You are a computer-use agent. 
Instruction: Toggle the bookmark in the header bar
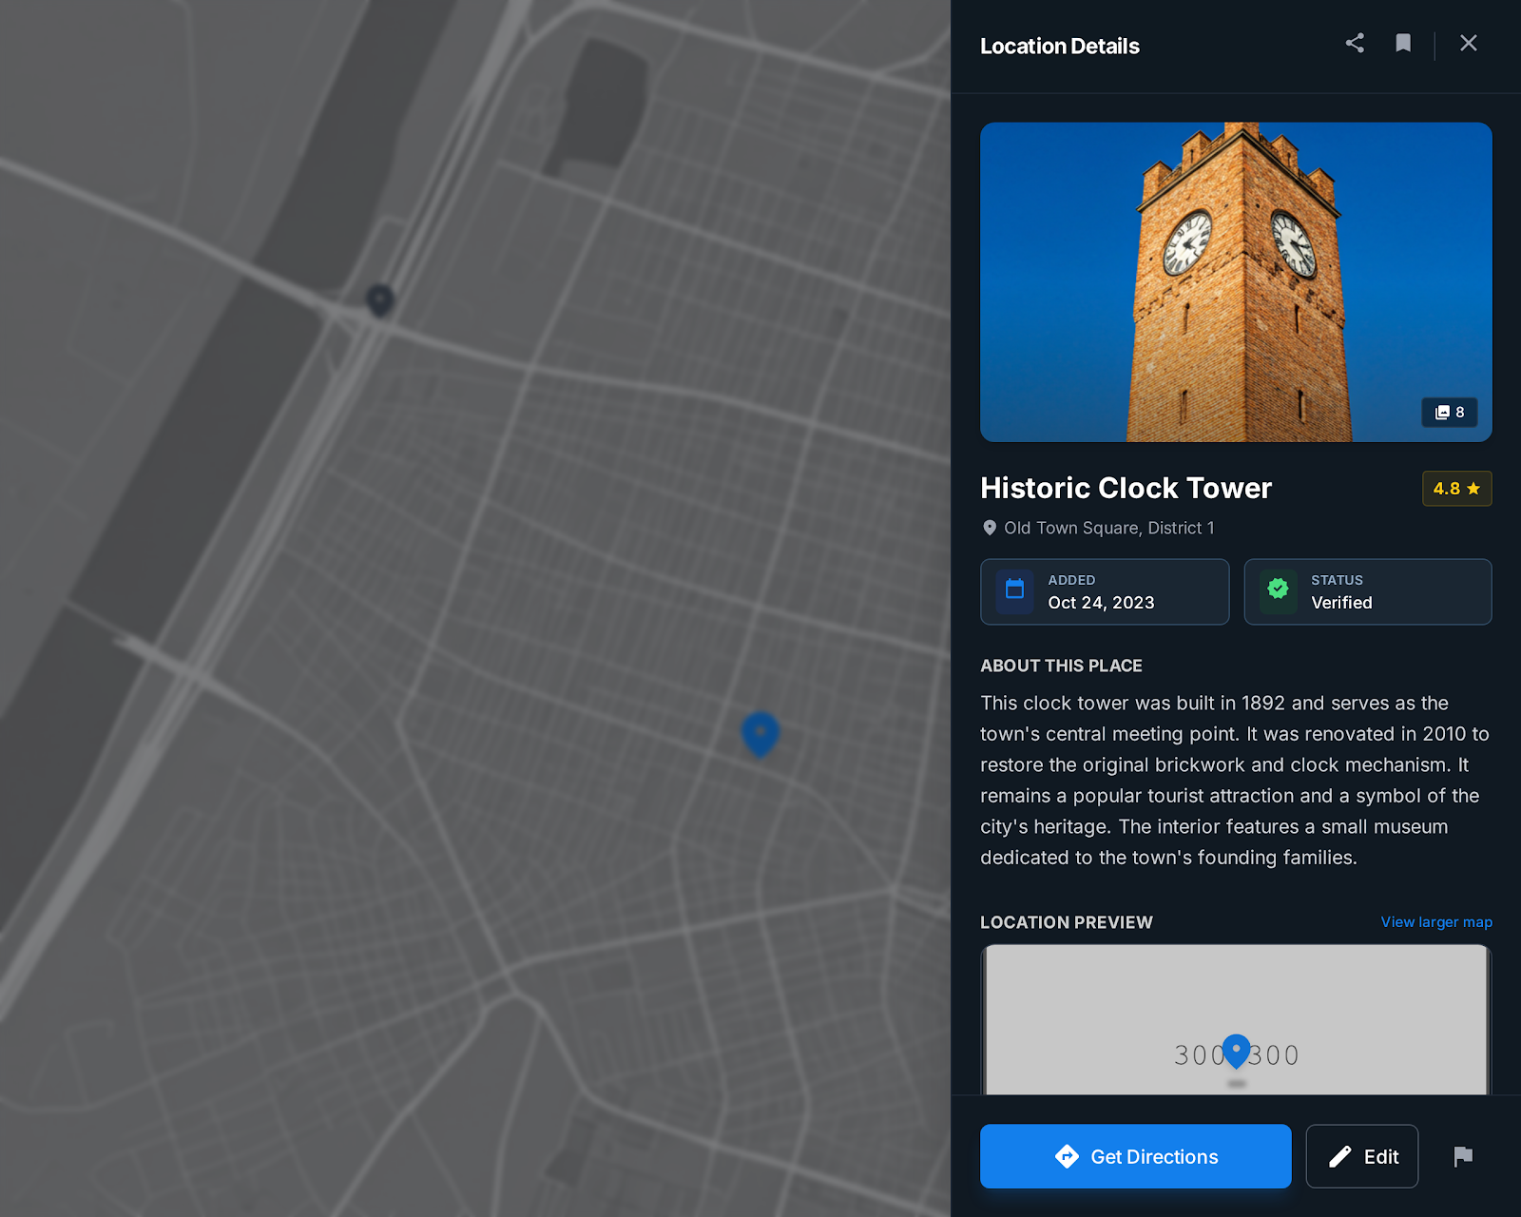point(1403,43)
